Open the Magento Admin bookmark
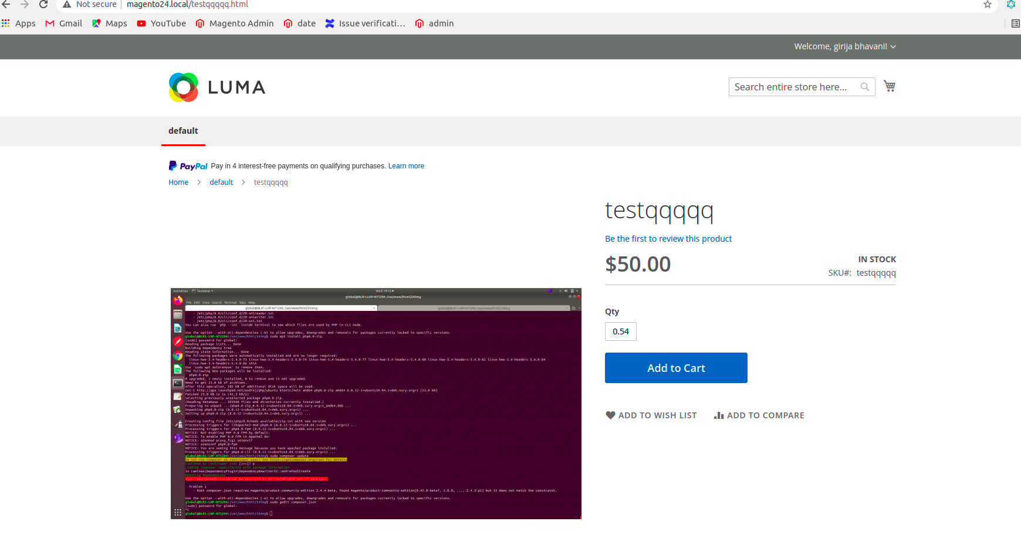The height and width of the screenshot is (545, 1021). coord(234,23)
